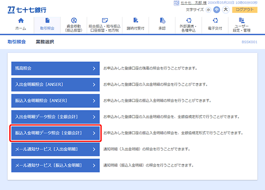Click 振込入金明細データ照会 [全銀会計] button
The image size is (265, 190).
(x=56, y=133)
